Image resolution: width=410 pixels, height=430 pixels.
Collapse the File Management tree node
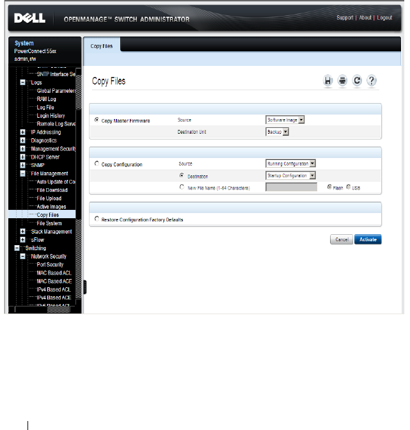point(23,173)
